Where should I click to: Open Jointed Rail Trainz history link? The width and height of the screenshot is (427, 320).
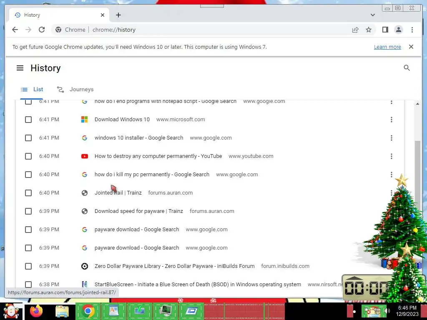click(118, 192)
